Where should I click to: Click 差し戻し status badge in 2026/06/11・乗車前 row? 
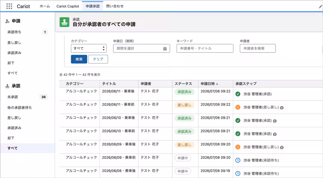click(x=184, y=105)
